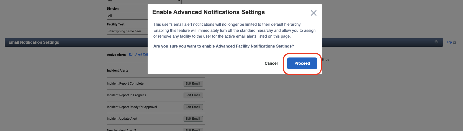Click the dialog title text
This screenshot has height=131, width=463.
[x=208, y=12]
